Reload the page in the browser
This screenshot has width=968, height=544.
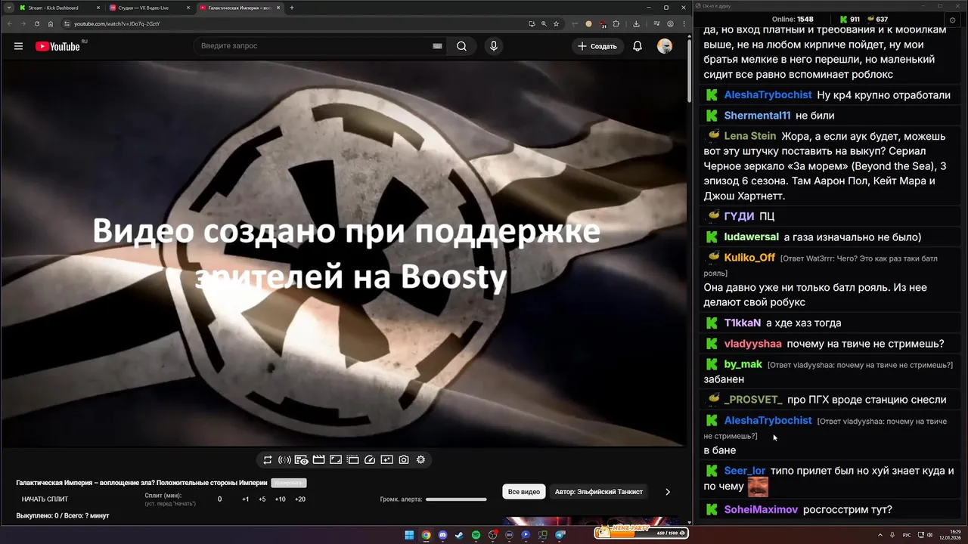36,23
